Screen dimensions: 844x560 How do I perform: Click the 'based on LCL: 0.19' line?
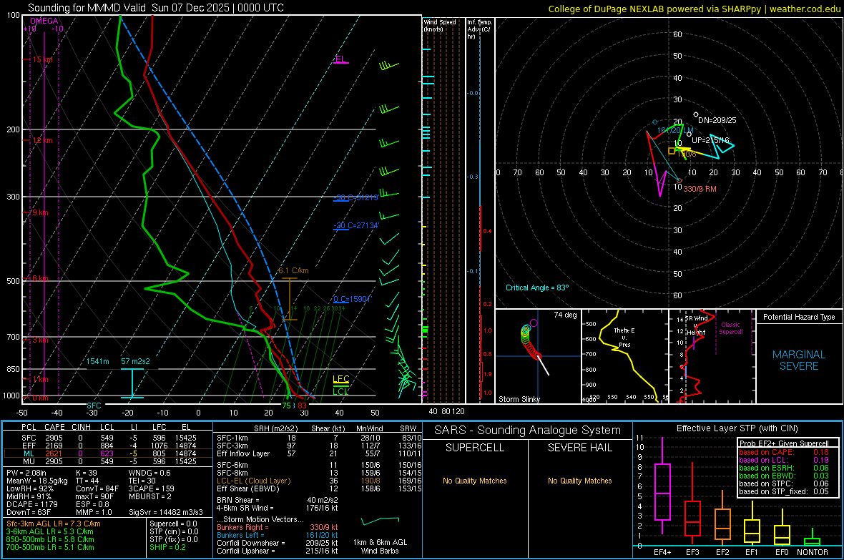coord(784,460)
